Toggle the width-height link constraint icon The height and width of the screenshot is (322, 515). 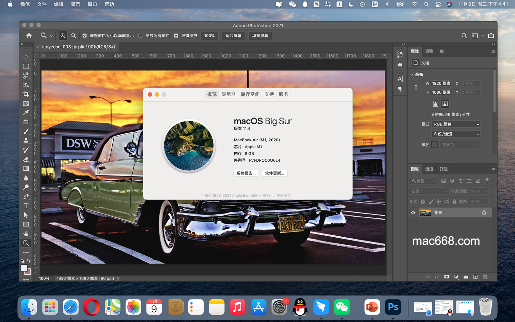click(416, 88)
